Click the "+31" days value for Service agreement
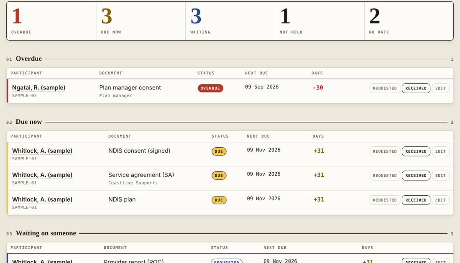 (x=319, y=175)
